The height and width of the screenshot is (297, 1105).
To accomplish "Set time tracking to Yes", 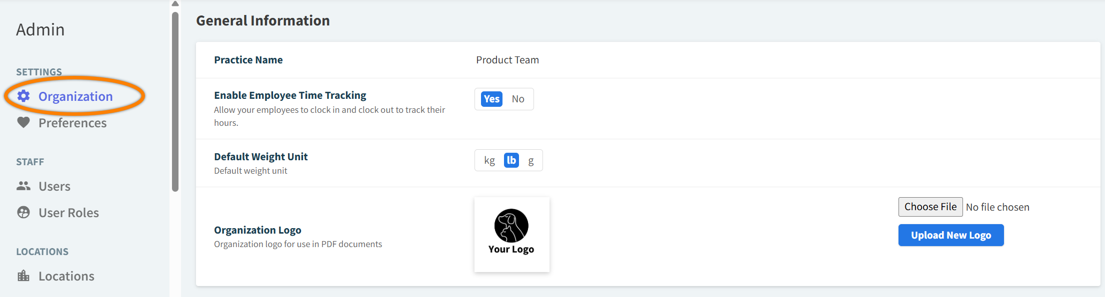I will pyautogui.click(x=491, y=99).
